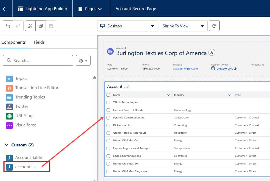The height and width of the screenshot is (181, 270).
Task: Check the select-all checkbox in Account List header
Action: (108, 95)
